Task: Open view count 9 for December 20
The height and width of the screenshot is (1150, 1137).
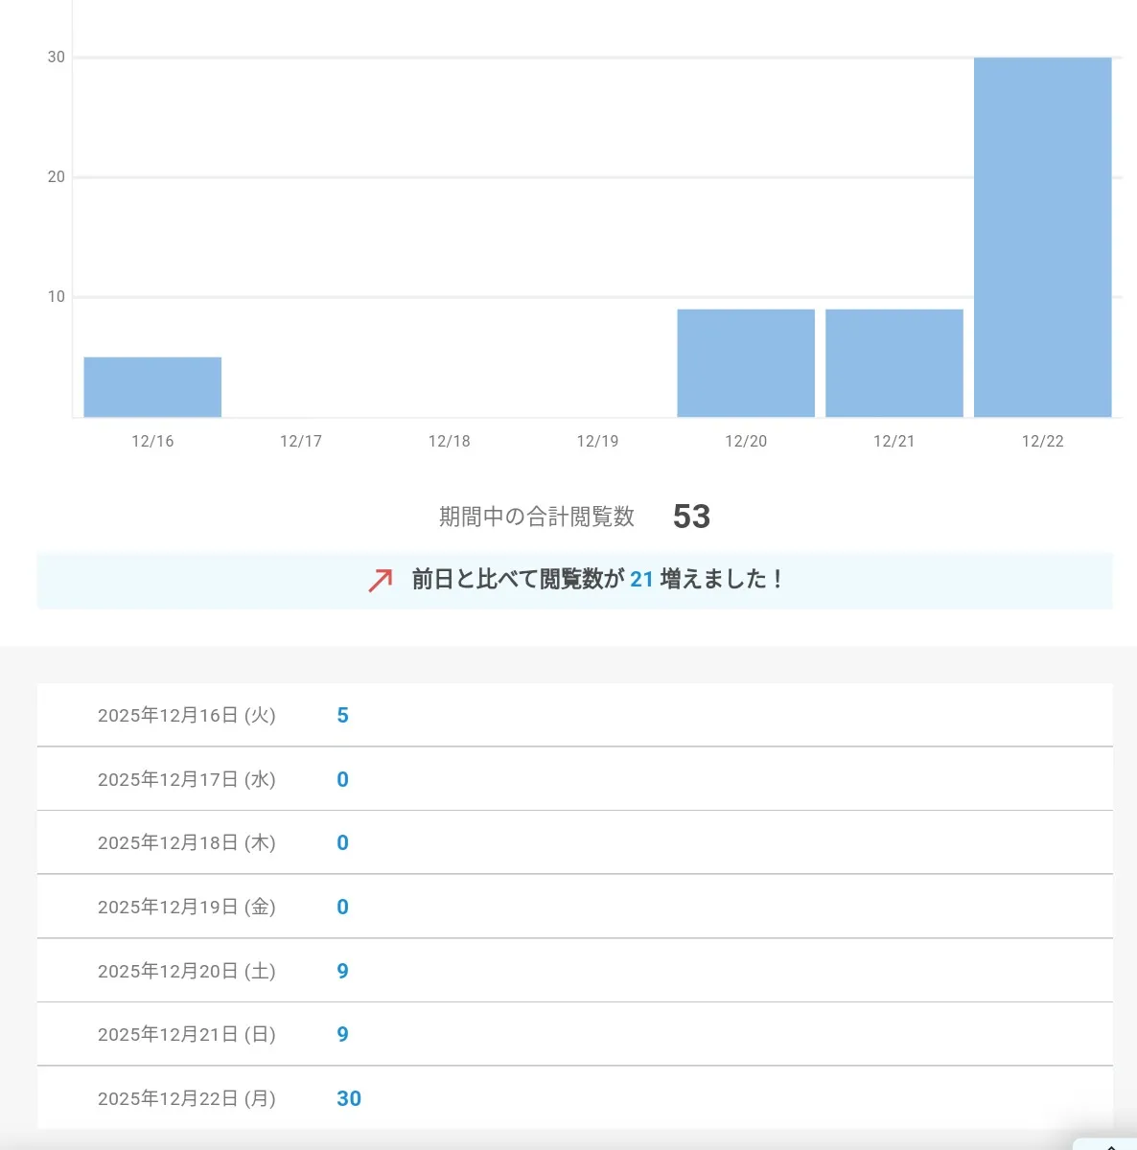Action: [342, 972]
